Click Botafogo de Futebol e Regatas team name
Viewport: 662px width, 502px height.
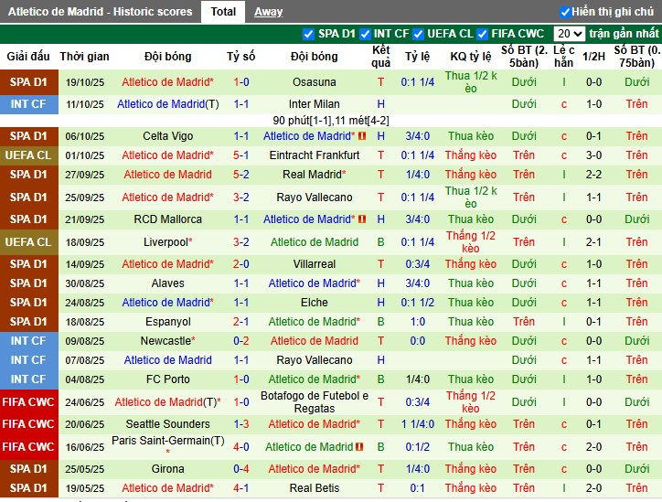315,402
